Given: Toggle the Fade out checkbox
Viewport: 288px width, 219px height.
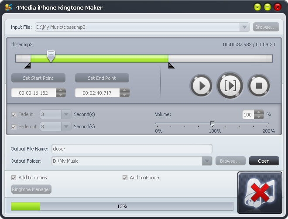Looking at the screenshot, I should tap(14, 127).
